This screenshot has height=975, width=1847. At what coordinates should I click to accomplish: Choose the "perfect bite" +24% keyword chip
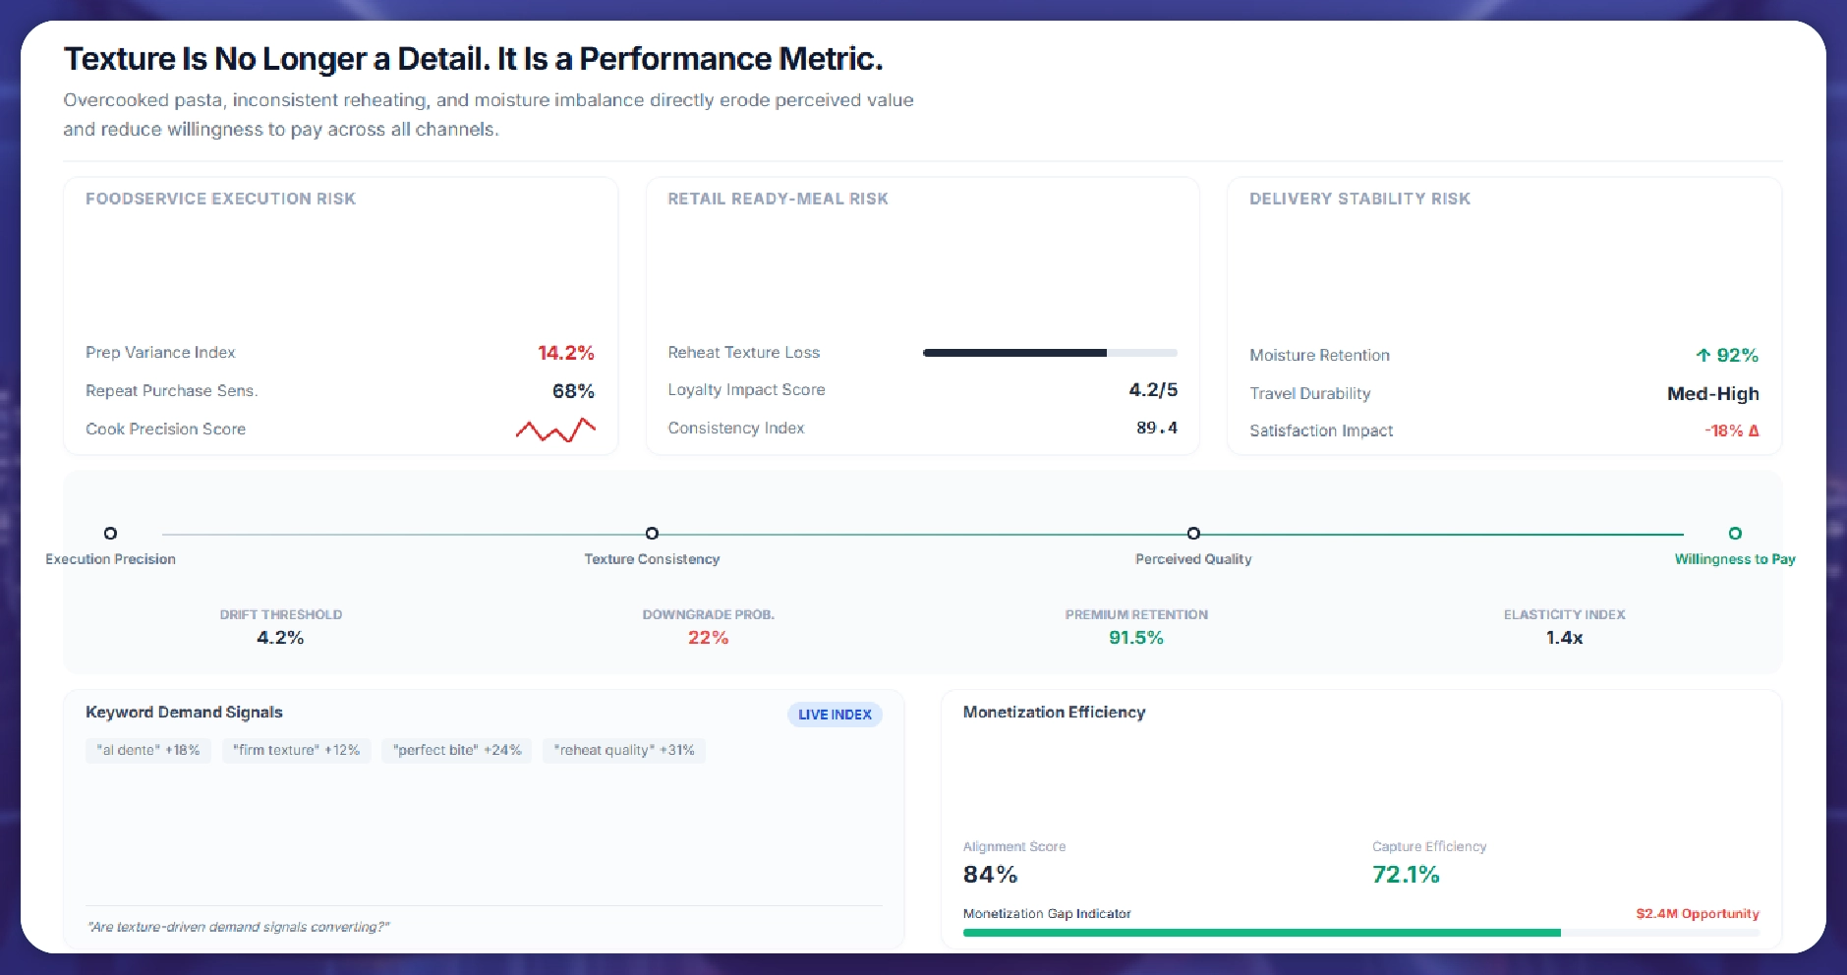pyautogui.click(x=457, y=750)
